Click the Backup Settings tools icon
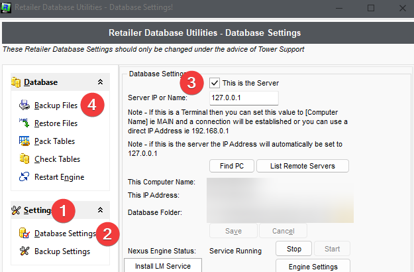The image size is (414, 272). (25, 251)
